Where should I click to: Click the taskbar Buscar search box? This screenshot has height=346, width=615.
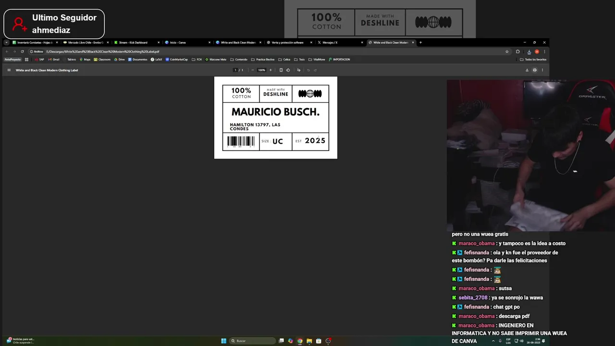(253, 341)
